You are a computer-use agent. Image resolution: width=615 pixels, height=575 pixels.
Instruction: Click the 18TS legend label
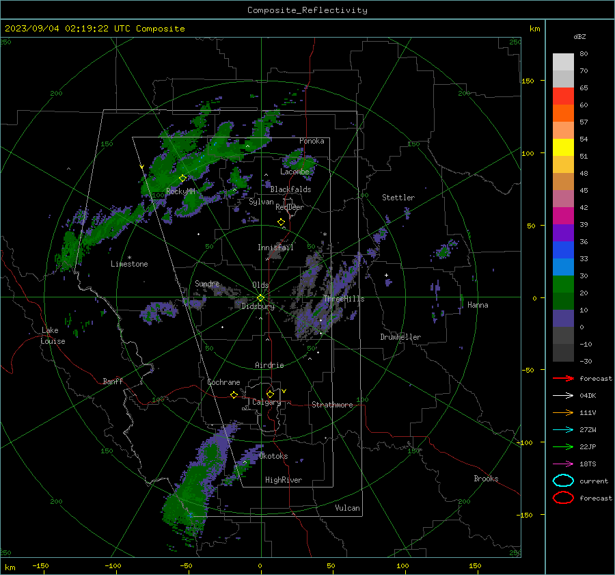click(x=588, y=464)
